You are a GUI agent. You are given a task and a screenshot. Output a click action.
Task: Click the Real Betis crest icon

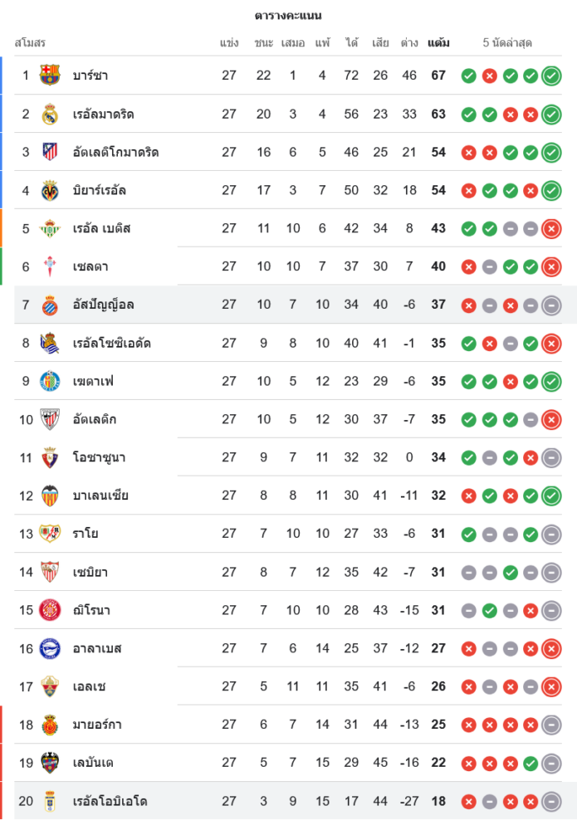(50, 228)
